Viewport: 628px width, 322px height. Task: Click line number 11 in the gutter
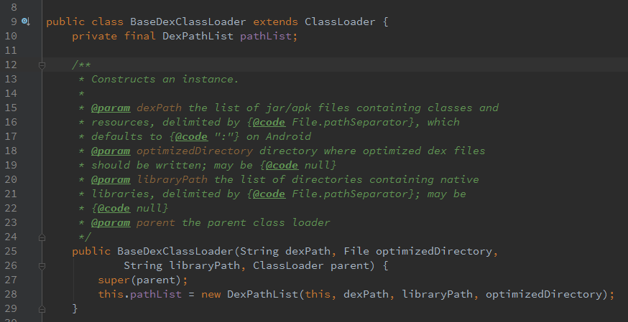coord(11,50)
